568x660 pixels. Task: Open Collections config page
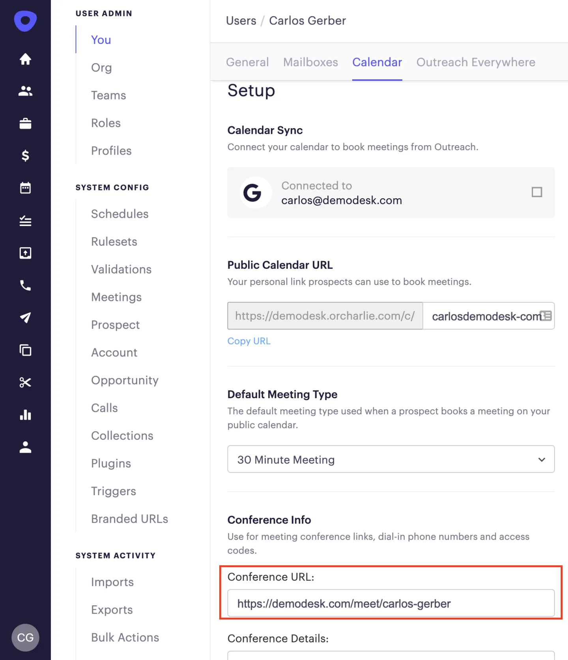[x=122, y=436]
